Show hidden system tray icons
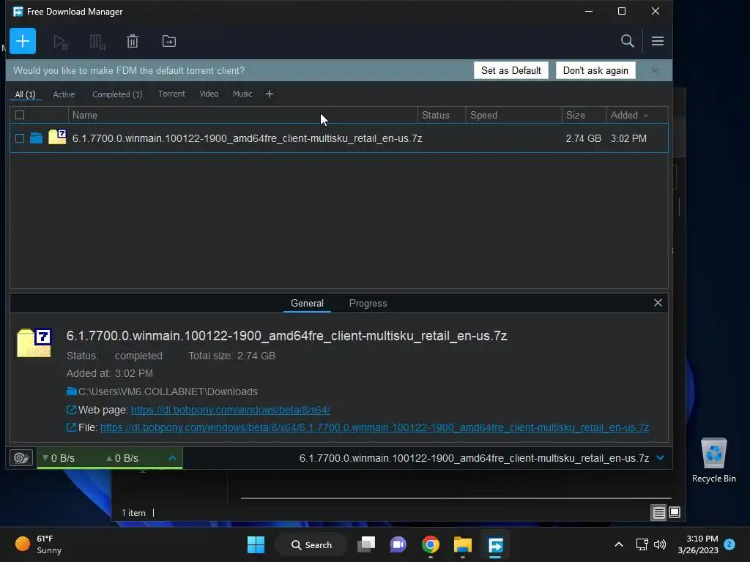This screenshot has height=562, width=750. click(x=618, y=544)
